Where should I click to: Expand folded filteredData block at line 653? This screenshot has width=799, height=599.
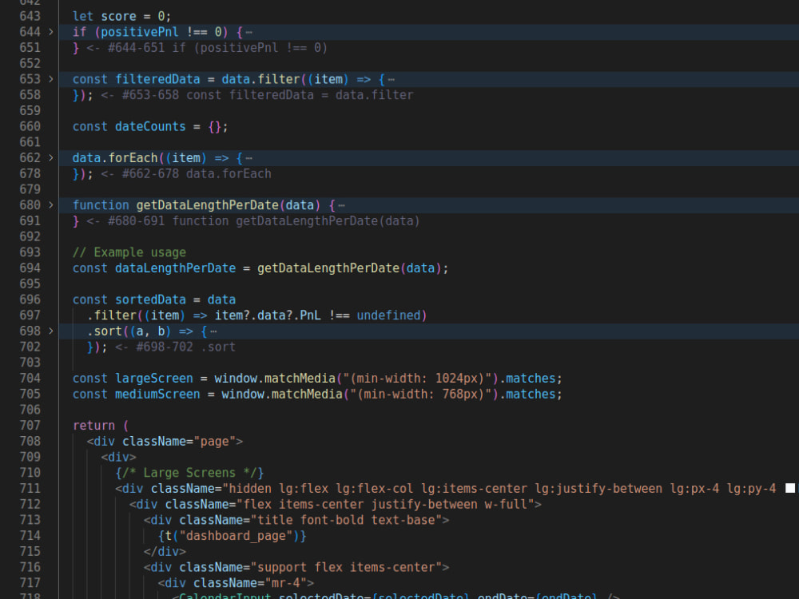point(51,79)
